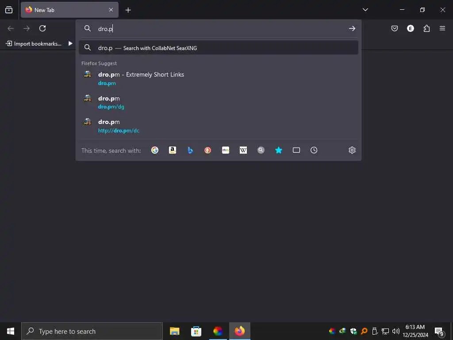Viewport: 453px width, 340px height.
Task: Open the dro.pm/dg suggestion
Action: [219, 102]
